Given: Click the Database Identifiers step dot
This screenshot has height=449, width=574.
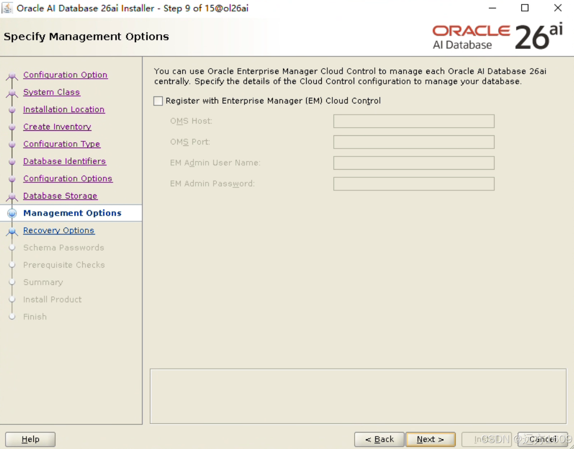Looking at the screenshot, I should (12, 162).
